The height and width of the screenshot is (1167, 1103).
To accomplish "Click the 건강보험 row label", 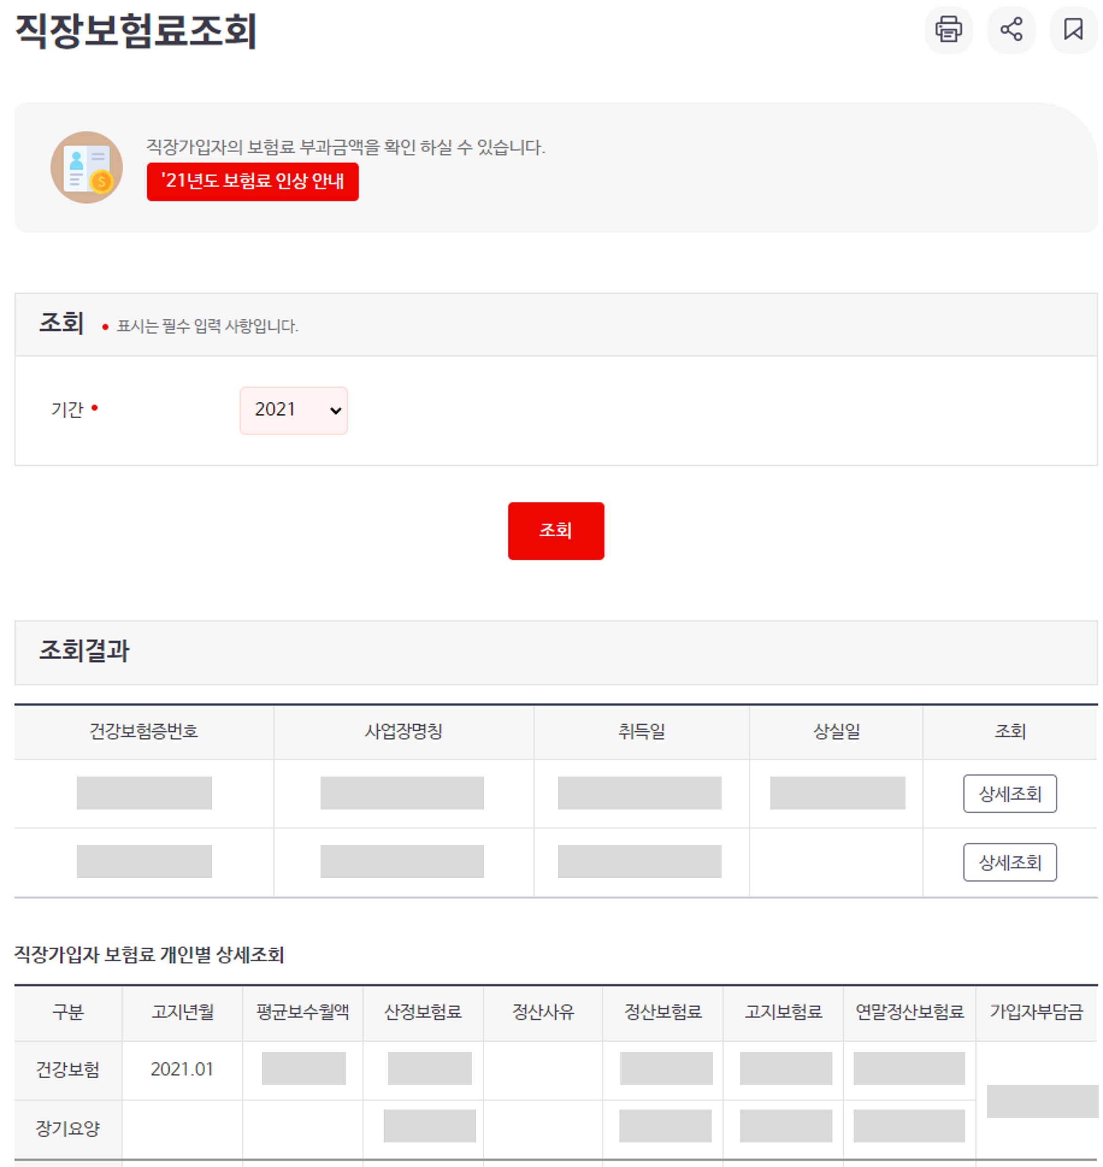I will click(x=67, y=1069).
